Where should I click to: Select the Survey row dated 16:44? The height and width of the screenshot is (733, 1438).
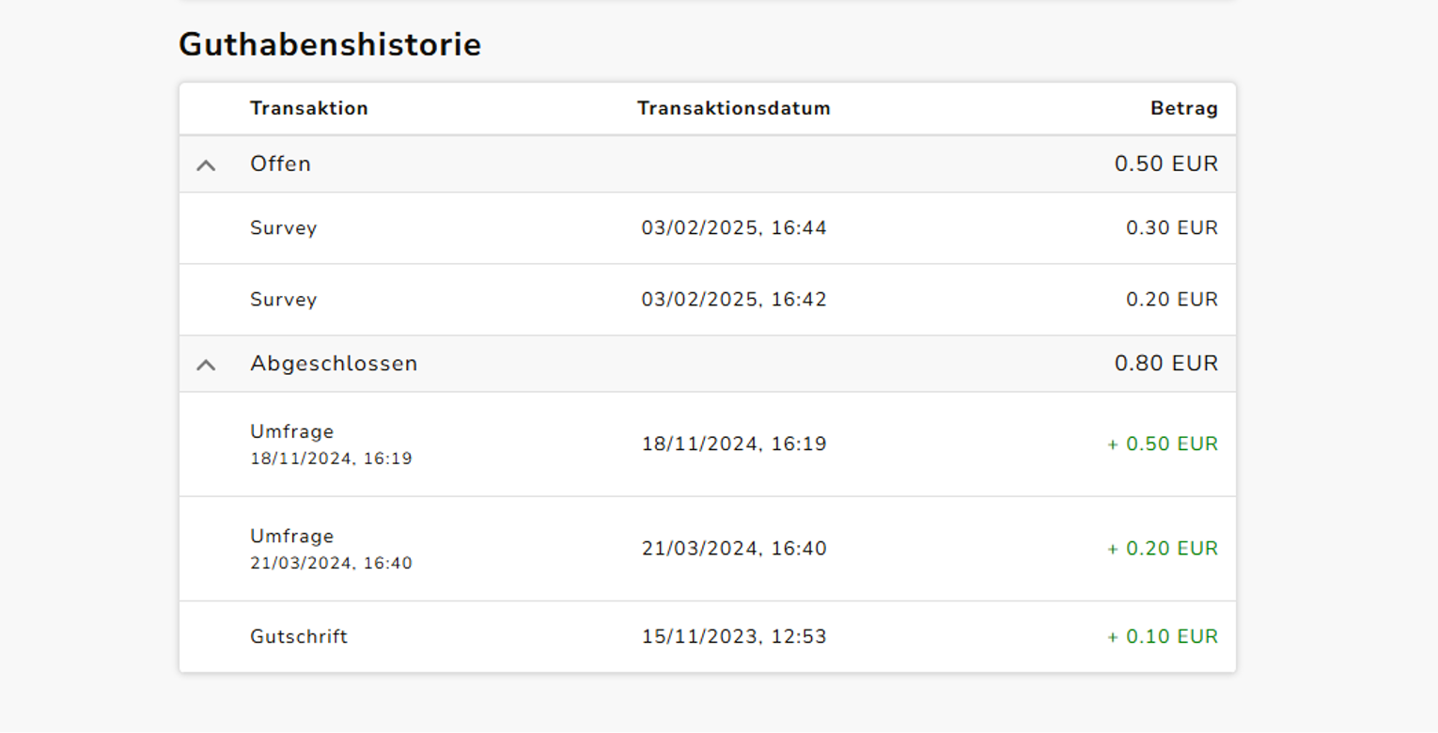tap(708, 228)
